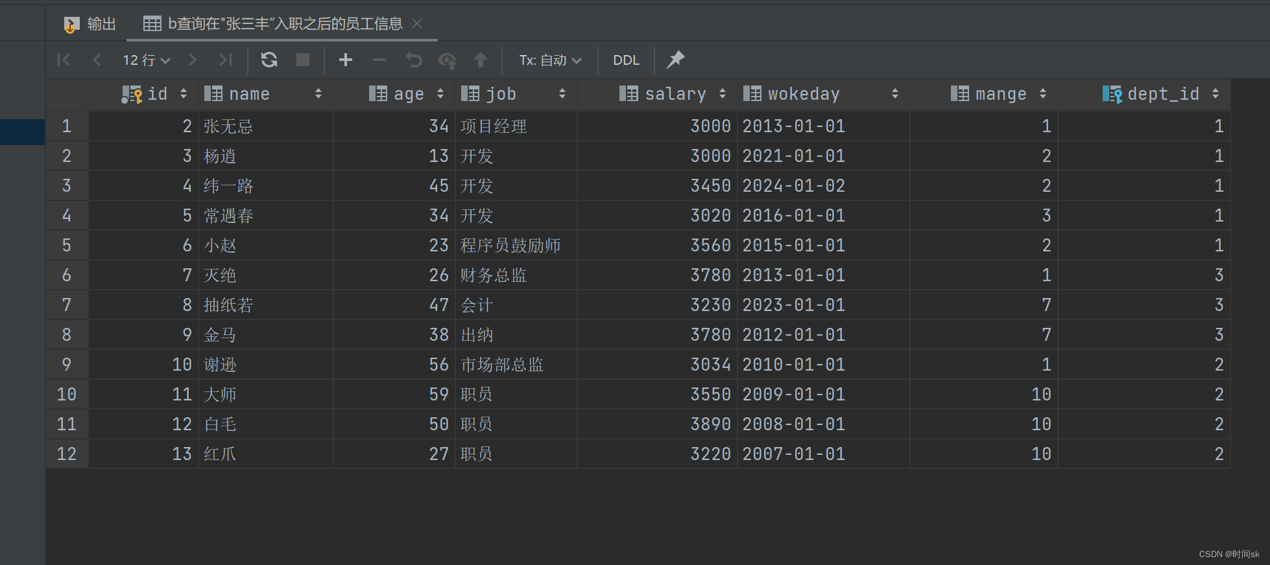Image resolution: width=1270 pixels, height=565 pixels.
Task: Select the wokeday cell 2021-01-01
Action: click(x=824, y=156)
